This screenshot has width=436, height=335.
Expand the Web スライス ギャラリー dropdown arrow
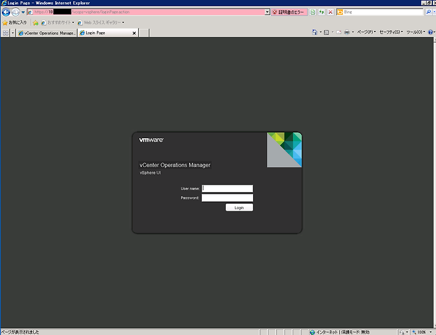pyautogui.click(x=123, y=22)
